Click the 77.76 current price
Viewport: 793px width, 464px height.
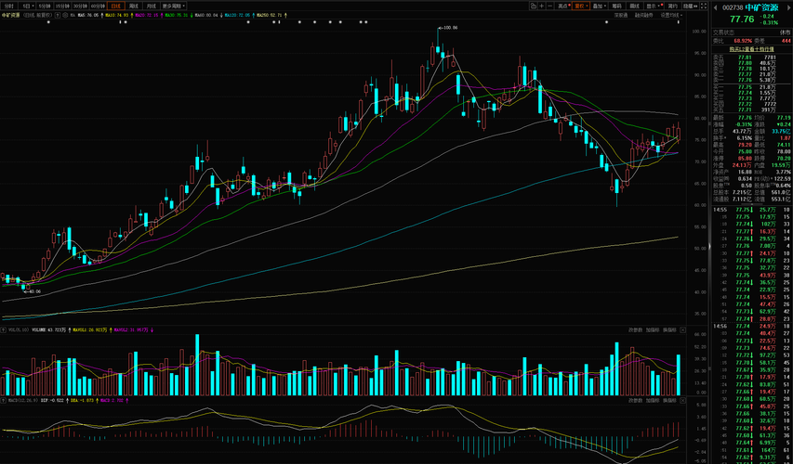coord(742,19)
